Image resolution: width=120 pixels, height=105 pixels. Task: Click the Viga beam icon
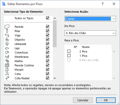tap(7, 35)
